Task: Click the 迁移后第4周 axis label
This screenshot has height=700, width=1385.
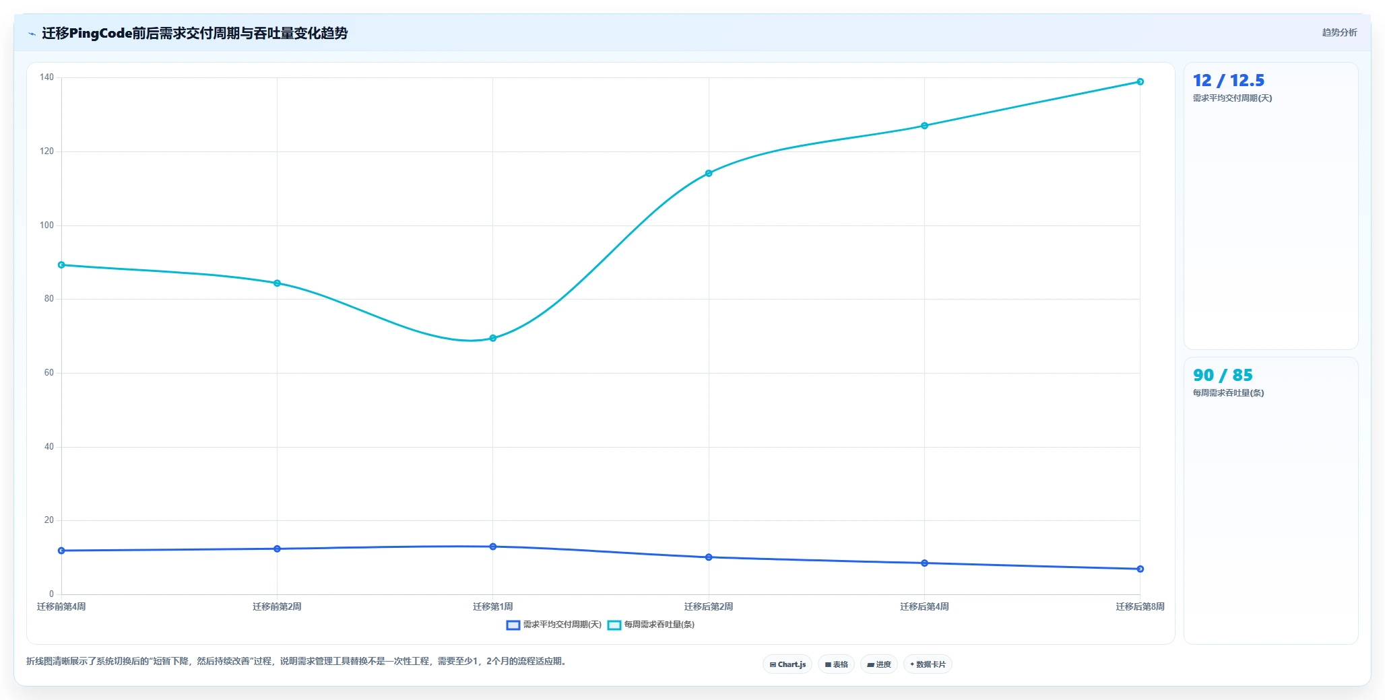Action: (924, 607)
